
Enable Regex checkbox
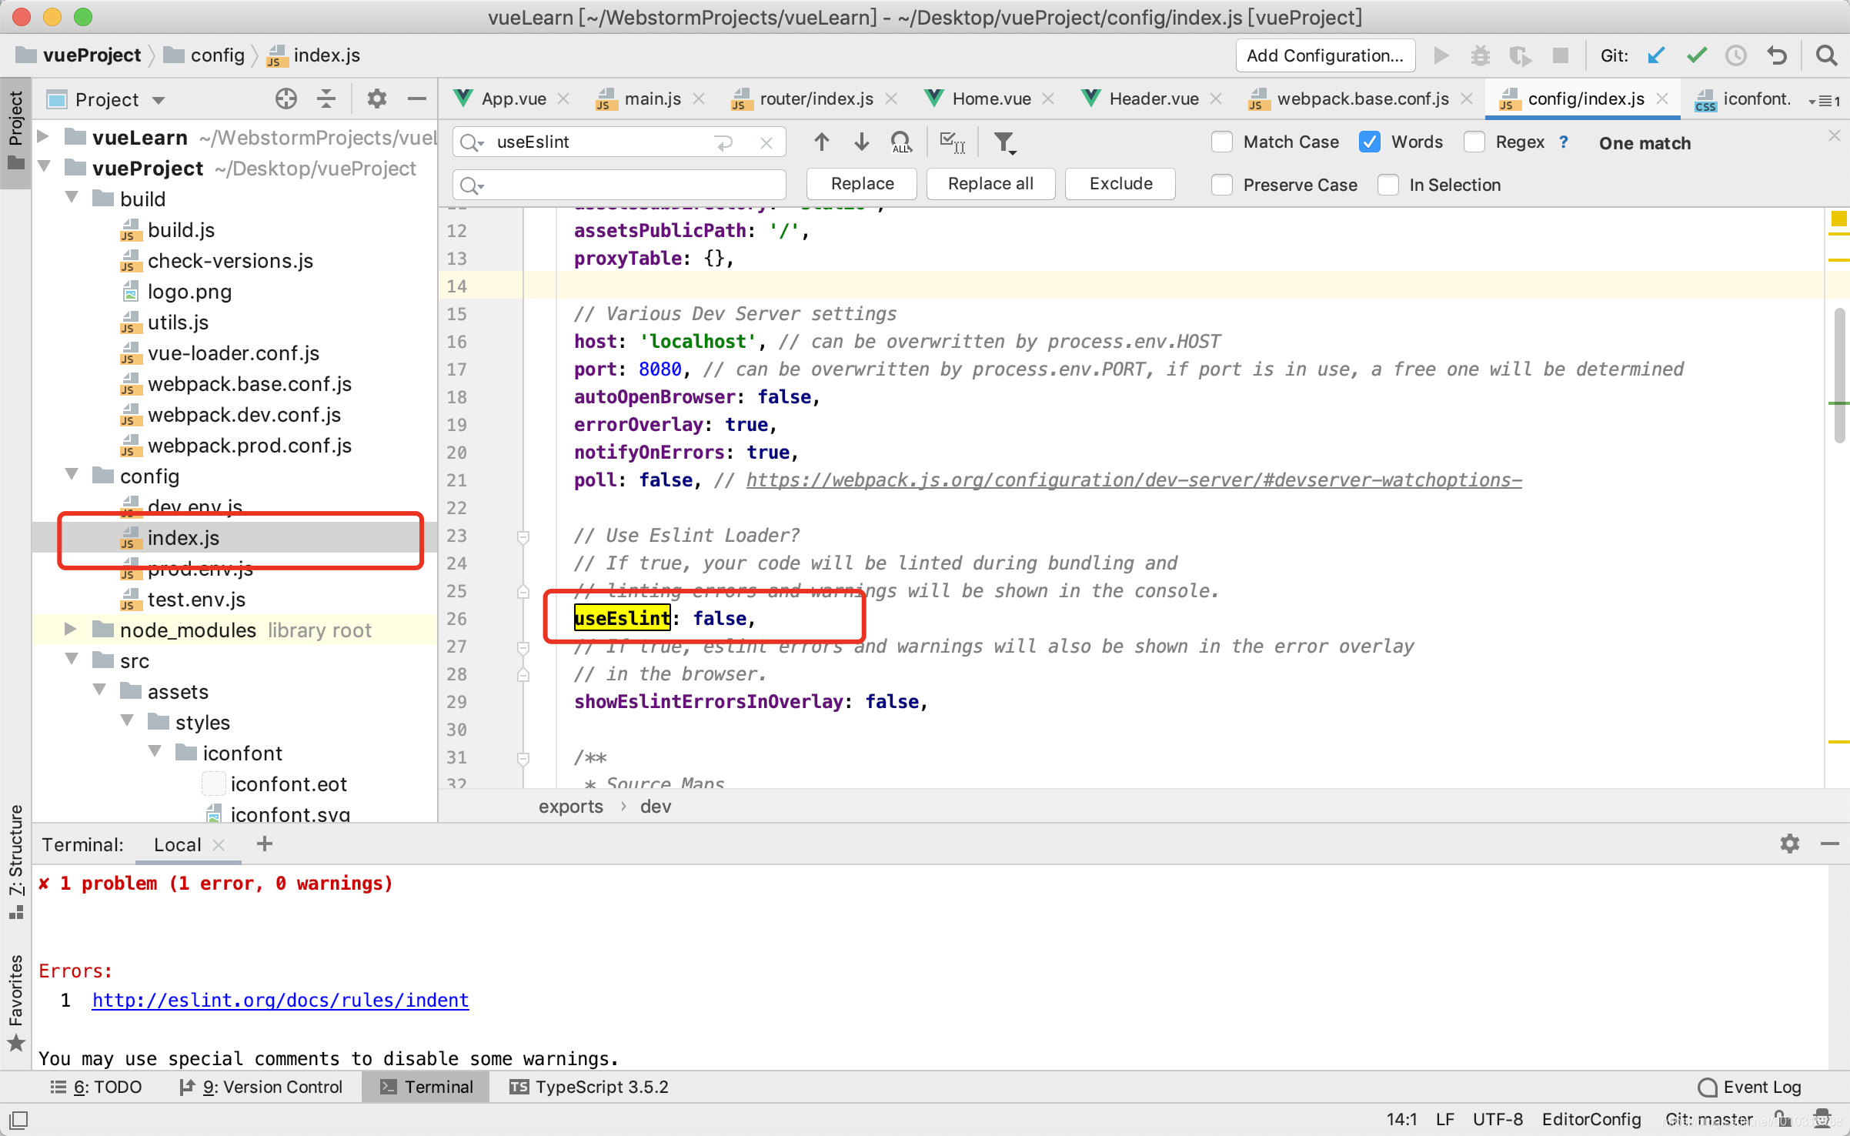coord(1474,142)
